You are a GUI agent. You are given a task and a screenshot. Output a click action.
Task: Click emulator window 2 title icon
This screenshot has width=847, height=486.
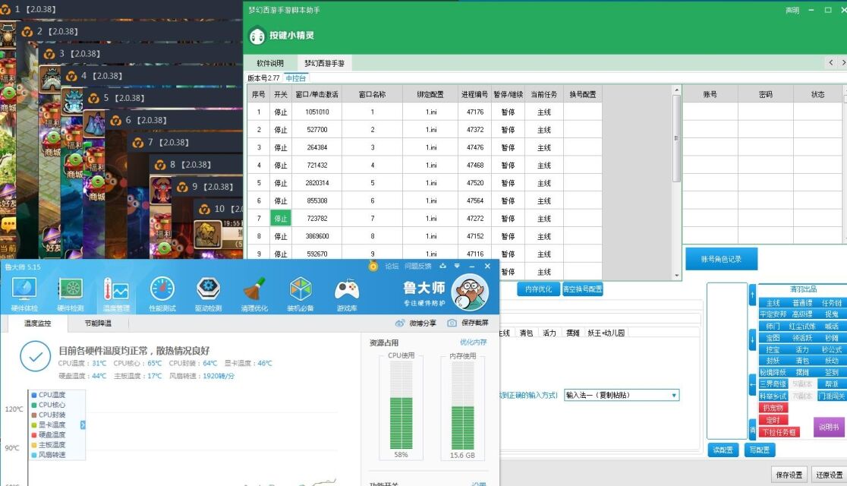click(27, 31)
